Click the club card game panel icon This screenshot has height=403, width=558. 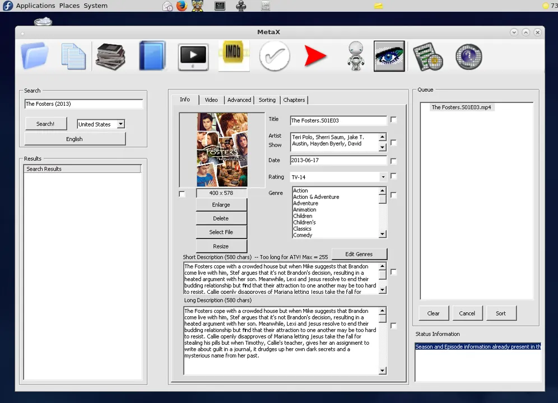241,6
